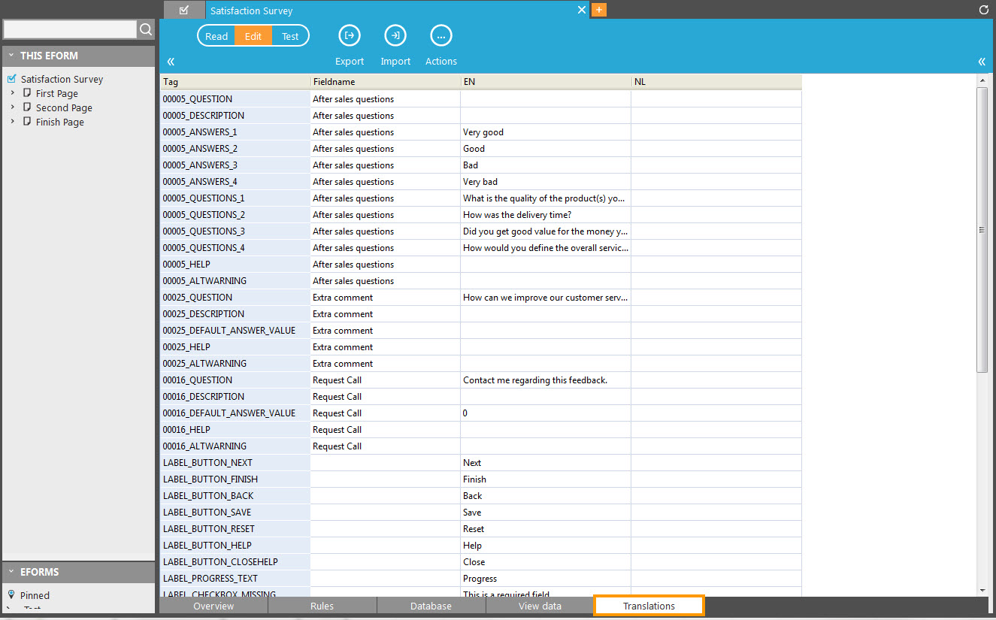Click the NL cell for 00005_ANSWERS_1
Image resolution: width=996 pixels, height=620 pixels.
coord(716,132)
